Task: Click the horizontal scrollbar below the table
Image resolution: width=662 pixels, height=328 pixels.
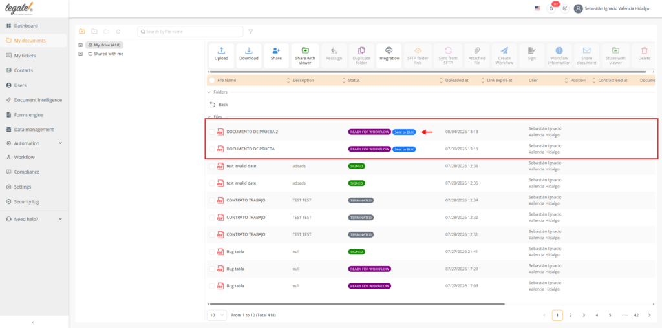Action: [x=357, y=304]
